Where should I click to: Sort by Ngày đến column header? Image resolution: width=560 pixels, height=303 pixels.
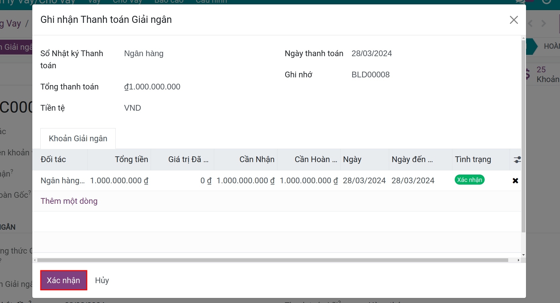(421, 159)
